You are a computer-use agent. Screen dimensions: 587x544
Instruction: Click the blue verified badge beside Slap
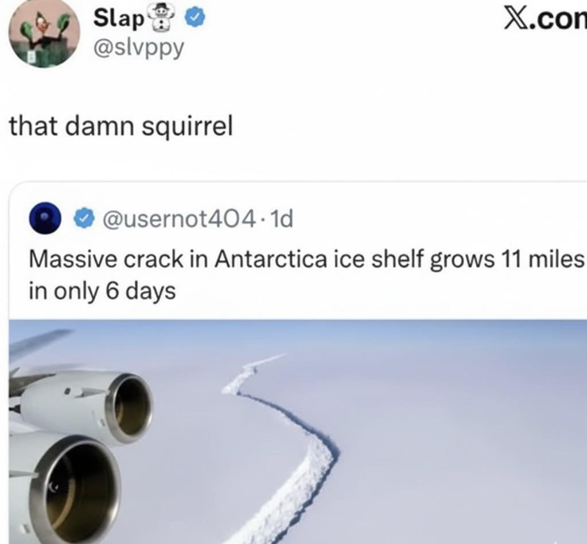click(196, 18)
